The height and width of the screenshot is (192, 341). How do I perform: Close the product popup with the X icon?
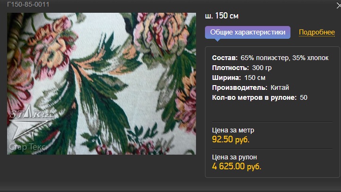coord(339,6)
